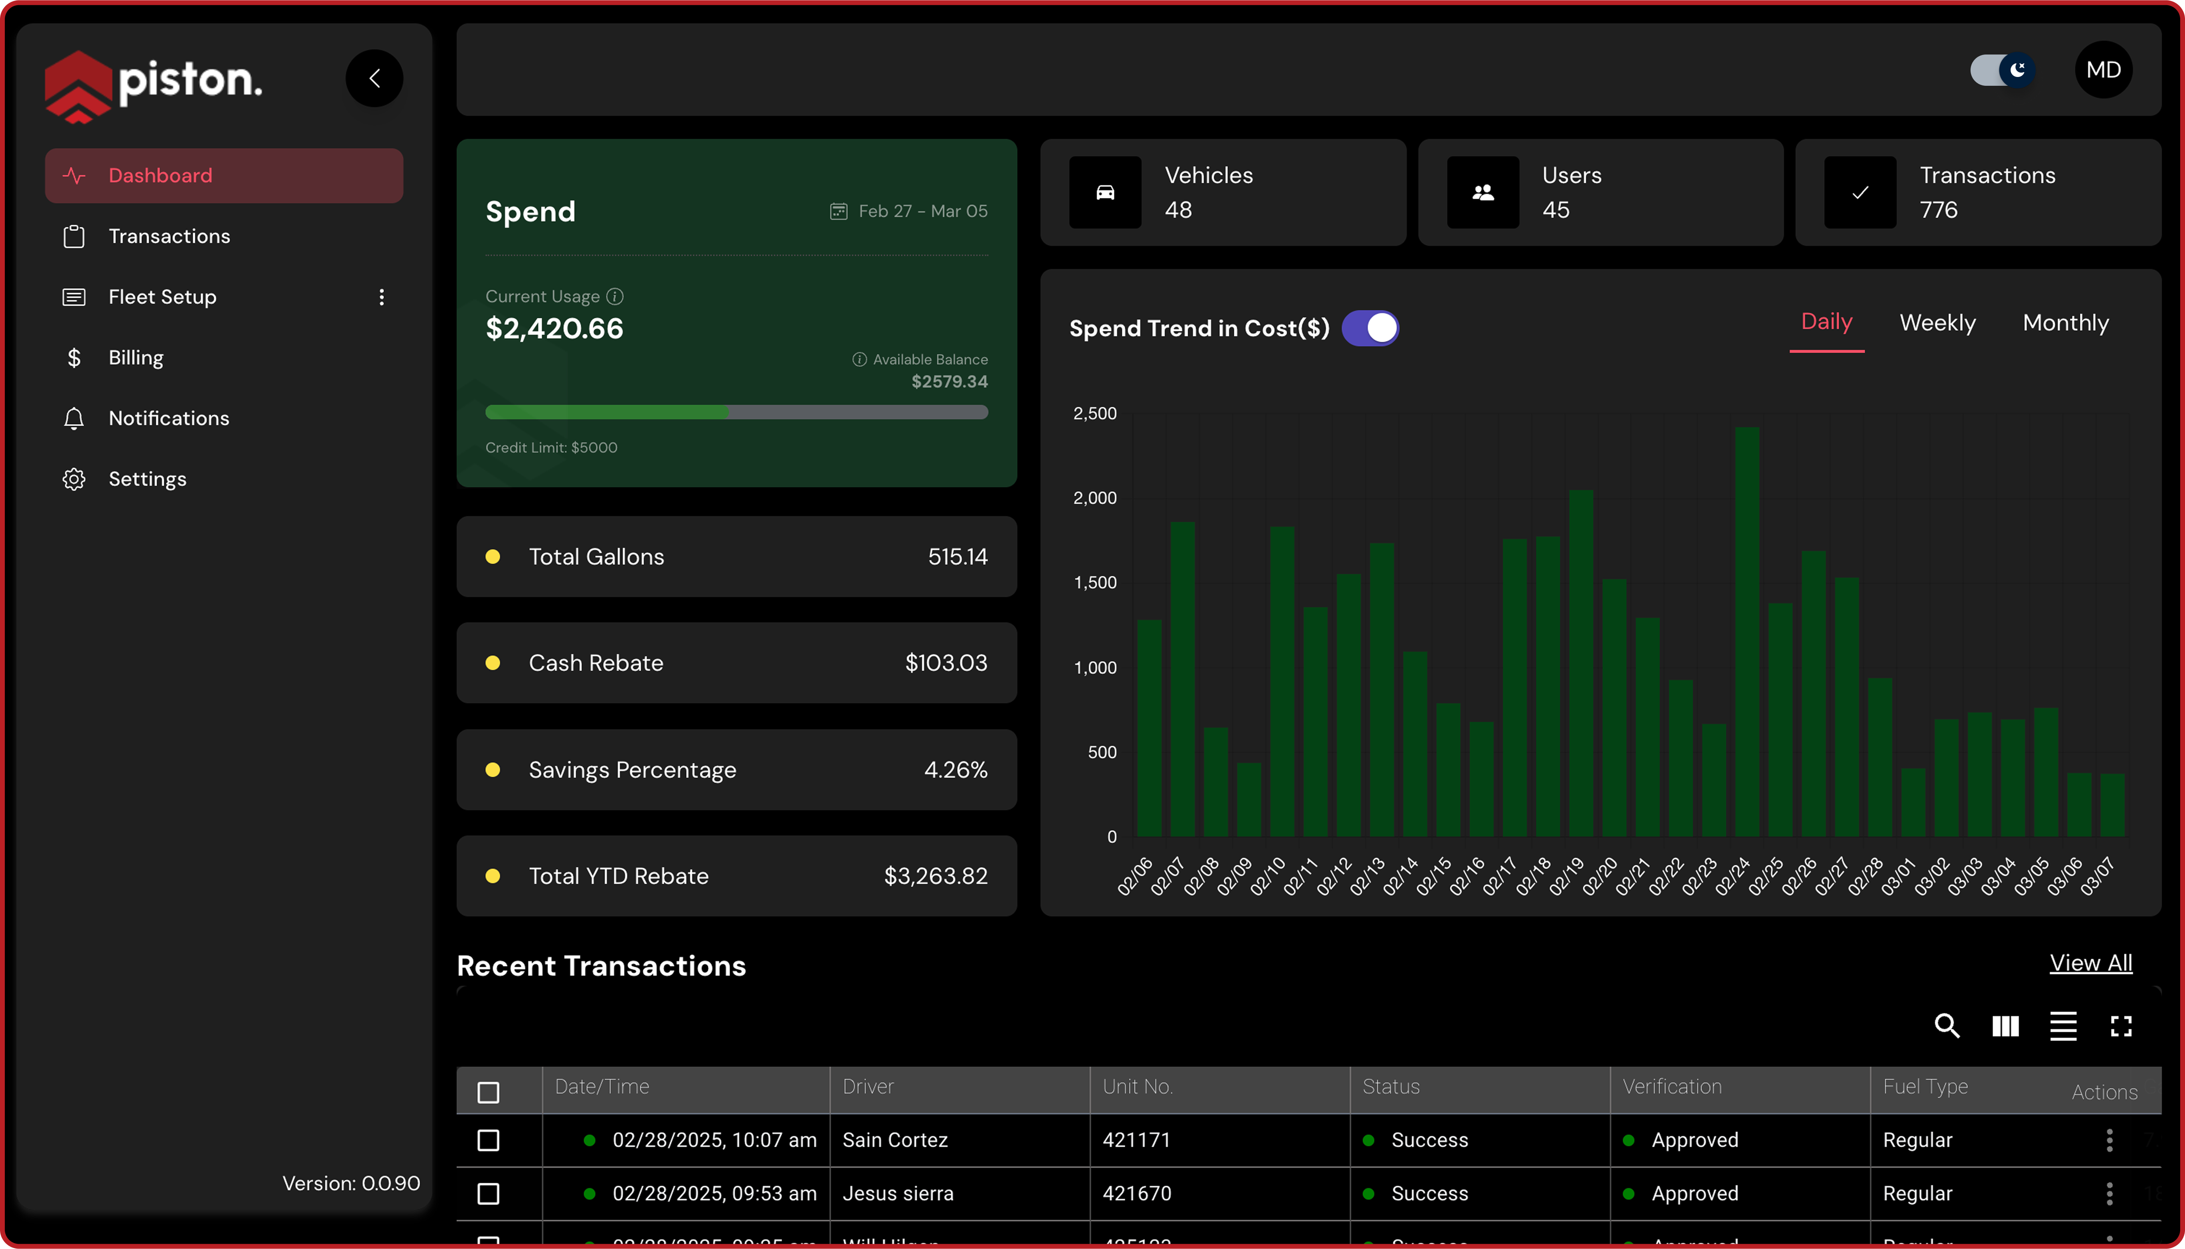
Task: Open show/hide columns icon
Action: pyautogui.click(x=2005, y=1026)
